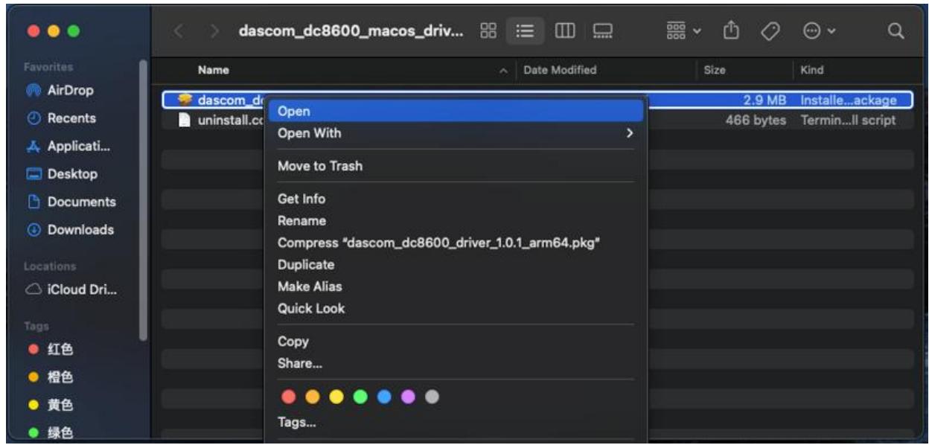Choose Share… in the context menu

pos(454,363)
